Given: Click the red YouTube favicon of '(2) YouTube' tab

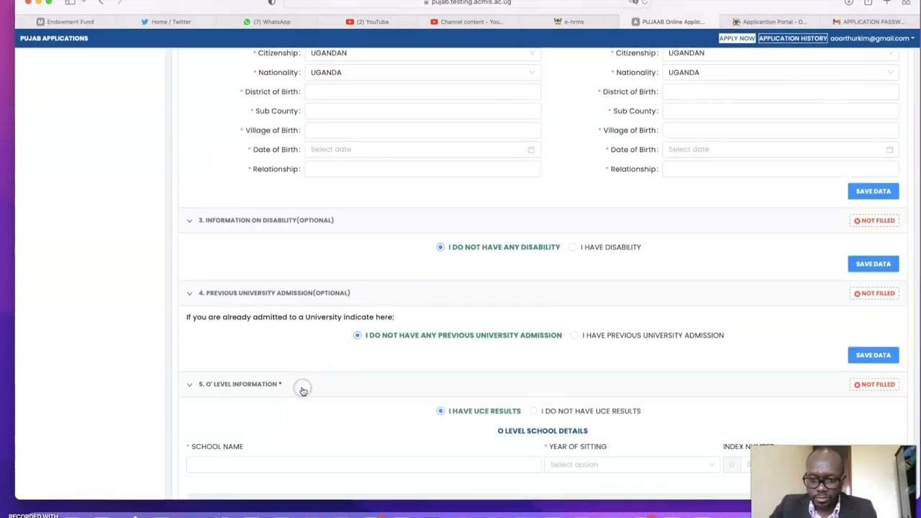Looking at the screenshot, I should click(x=350, y=22).
